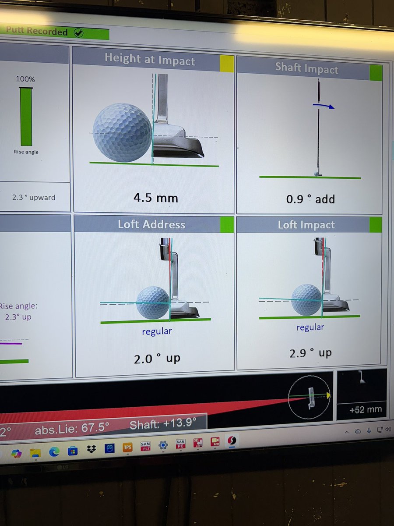Click 'regular' label under Loft Impact
Viewport: 394px width, 526px height.
tap(310, 327)
